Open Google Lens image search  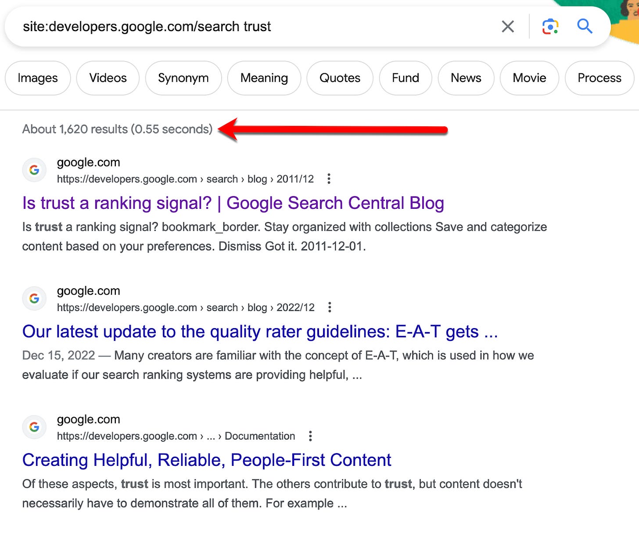pyautogui.click(x=550, y=27)
